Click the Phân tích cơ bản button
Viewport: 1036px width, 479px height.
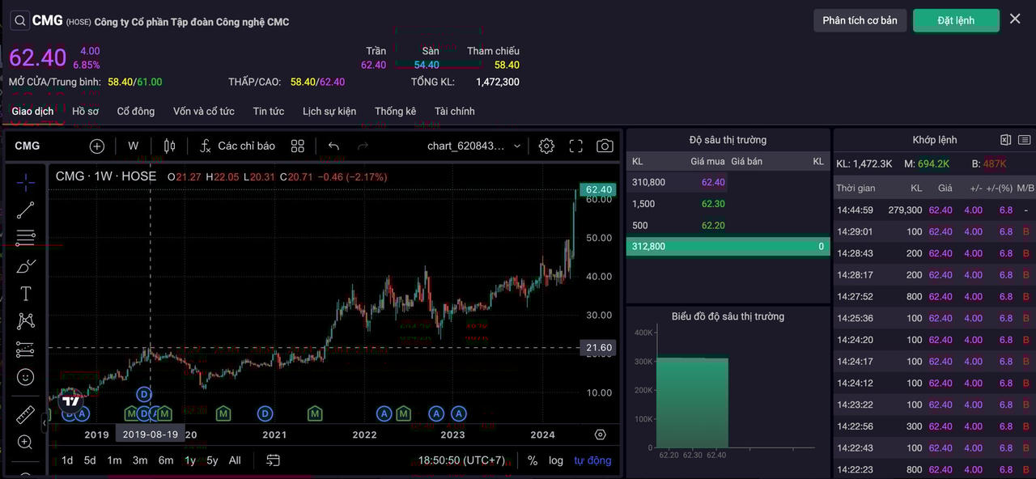coord(860,20)
